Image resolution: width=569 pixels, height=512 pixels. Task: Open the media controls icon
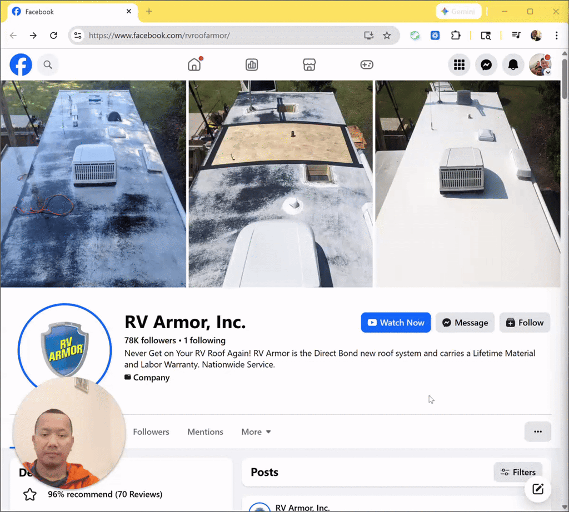tap(516, 35)
